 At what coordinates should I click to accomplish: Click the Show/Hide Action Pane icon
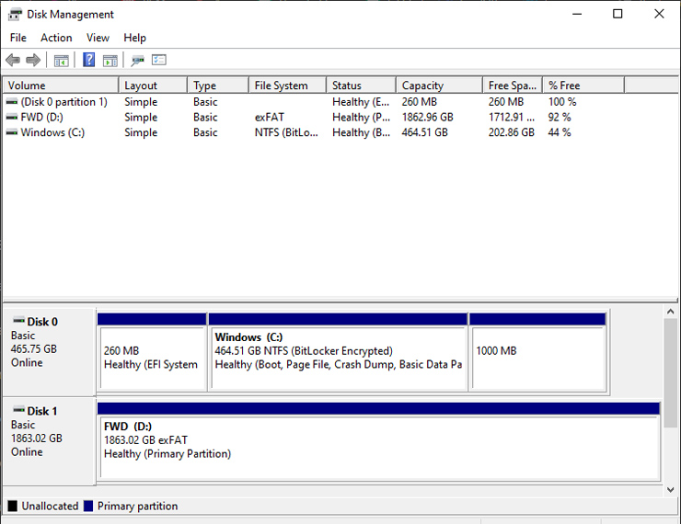(x=110, y=61)
